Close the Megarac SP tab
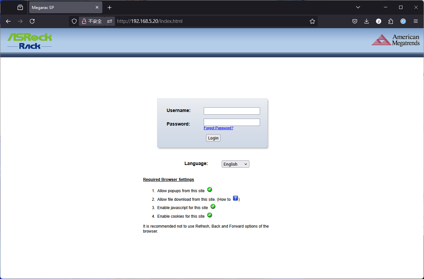 pyautogui.click(x=97, y=7)
